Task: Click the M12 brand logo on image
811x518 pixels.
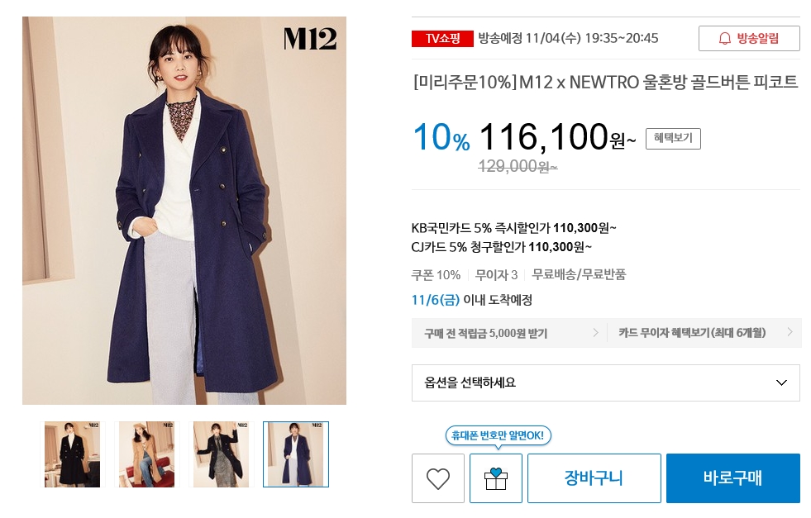Action: 310,39
